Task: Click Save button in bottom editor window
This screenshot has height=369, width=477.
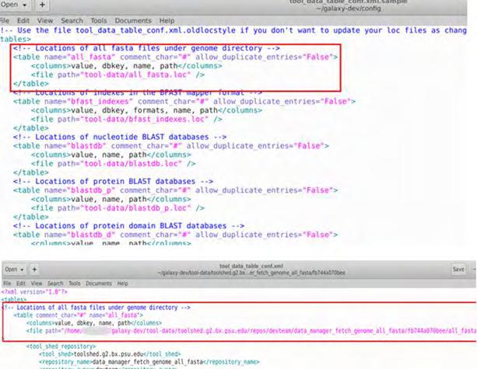Action: click(458, 269)
